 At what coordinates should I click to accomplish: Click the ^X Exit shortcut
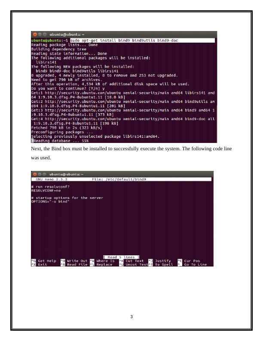pyautogui.click(x=39, y=264)
